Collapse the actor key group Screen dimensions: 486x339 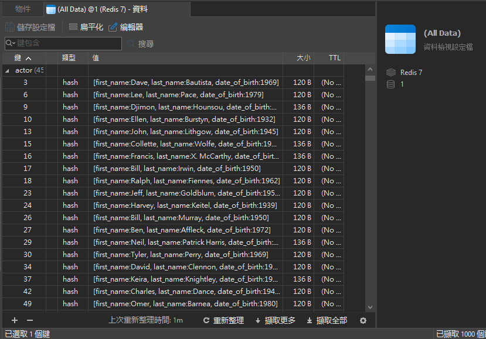[x=7, y=70]
